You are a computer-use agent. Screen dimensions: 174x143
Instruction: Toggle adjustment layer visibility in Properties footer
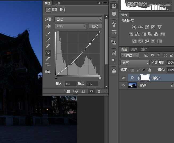91,91
